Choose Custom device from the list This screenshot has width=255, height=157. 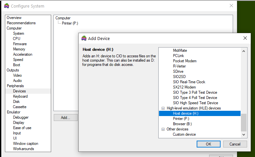(x=184, y=134)
